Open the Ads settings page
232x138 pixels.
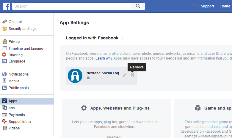coord(12,108)
